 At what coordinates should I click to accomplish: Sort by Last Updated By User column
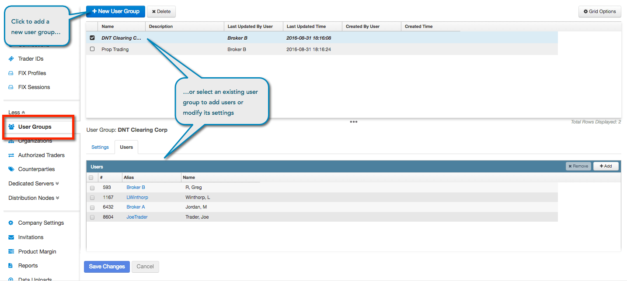tap(254, 27)
